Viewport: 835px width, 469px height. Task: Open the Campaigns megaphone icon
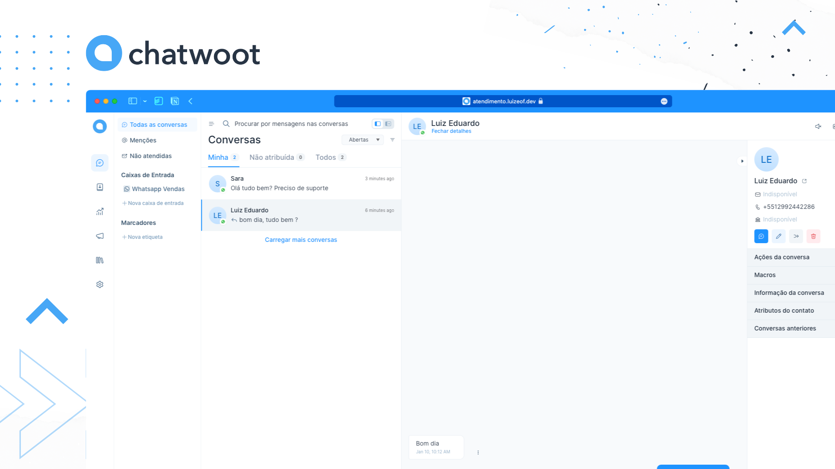[x=100, y=236]
